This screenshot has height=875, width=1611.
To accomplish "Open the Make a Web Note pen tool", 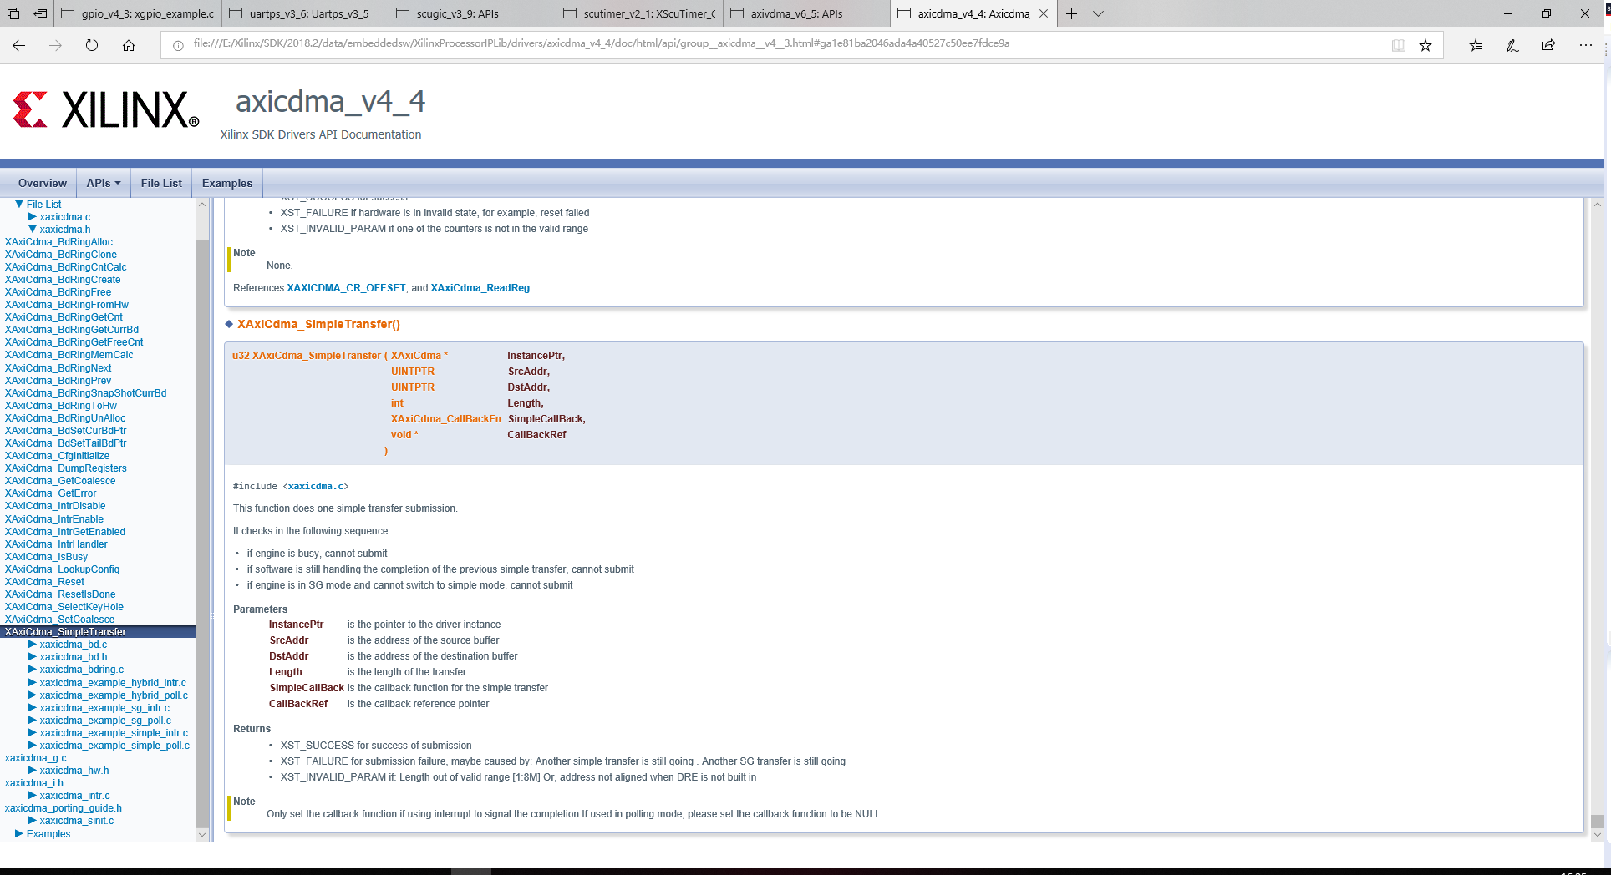I will (x=1512, y=45).
